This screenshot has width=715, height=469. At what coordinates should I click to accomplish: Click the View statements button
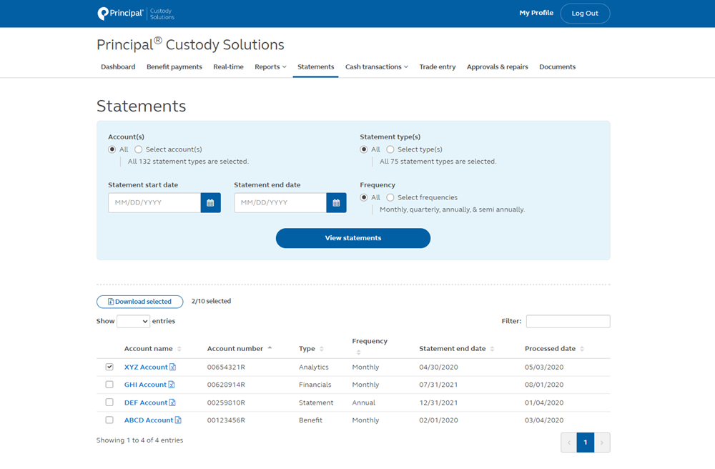click(x=352, y=238)
